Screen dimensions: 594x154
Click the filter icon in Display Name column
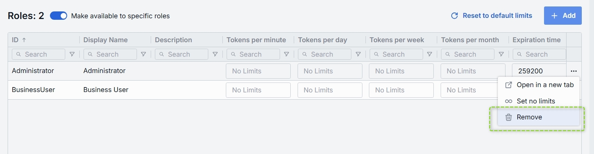coord(143,54)
